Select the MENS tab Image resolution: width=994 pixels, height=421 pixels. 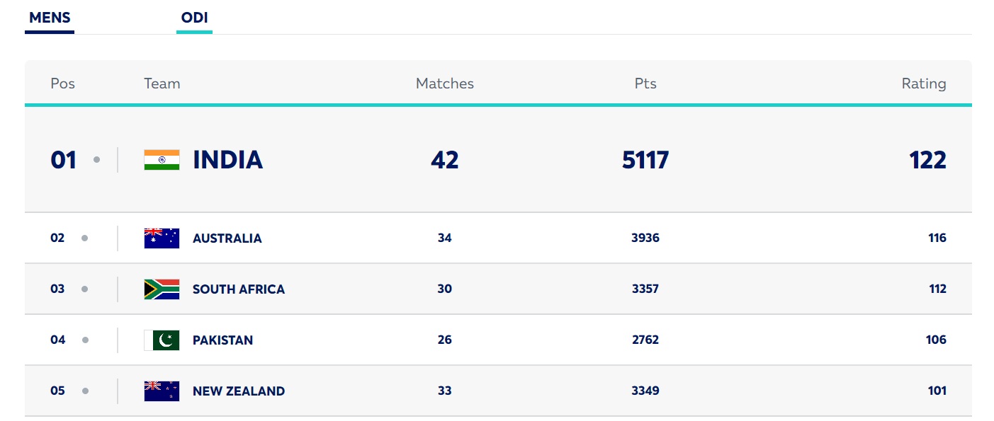pyautogui.click(x=50, y=18)
